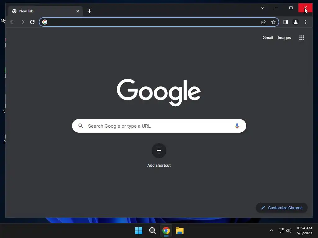Share this page icon in address bar

coord(263,22)
